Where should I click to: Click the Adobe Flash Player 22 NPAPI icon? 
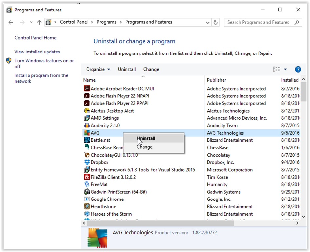[87, 96]
